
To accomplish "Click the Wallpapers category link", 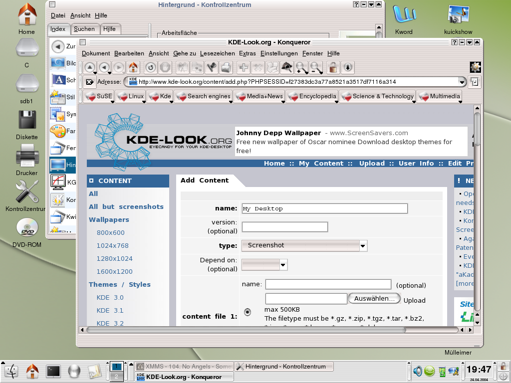I will coord(109,220).
